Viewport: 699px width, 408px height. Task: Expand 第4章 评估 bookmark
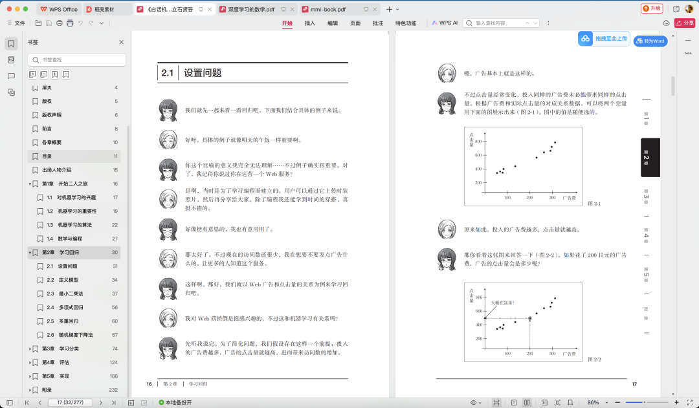(x=30, y=363)
